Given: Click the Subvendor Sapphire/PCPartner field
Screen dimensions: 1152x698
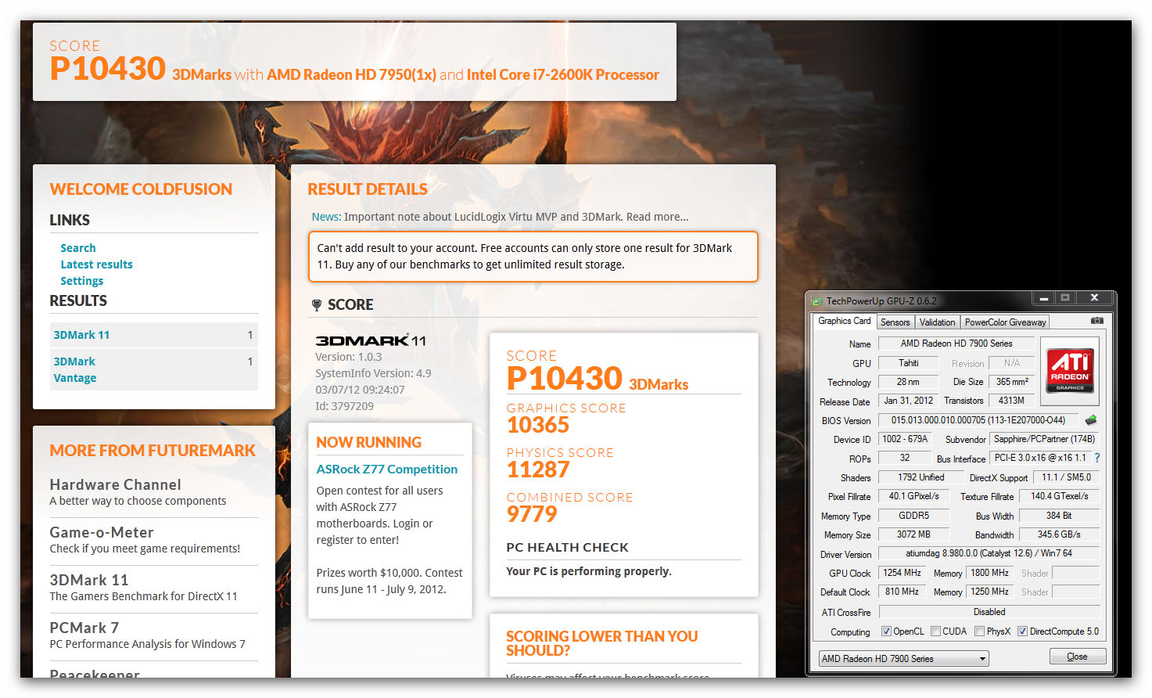Looking at the screenshot, I should [1044, 439].
